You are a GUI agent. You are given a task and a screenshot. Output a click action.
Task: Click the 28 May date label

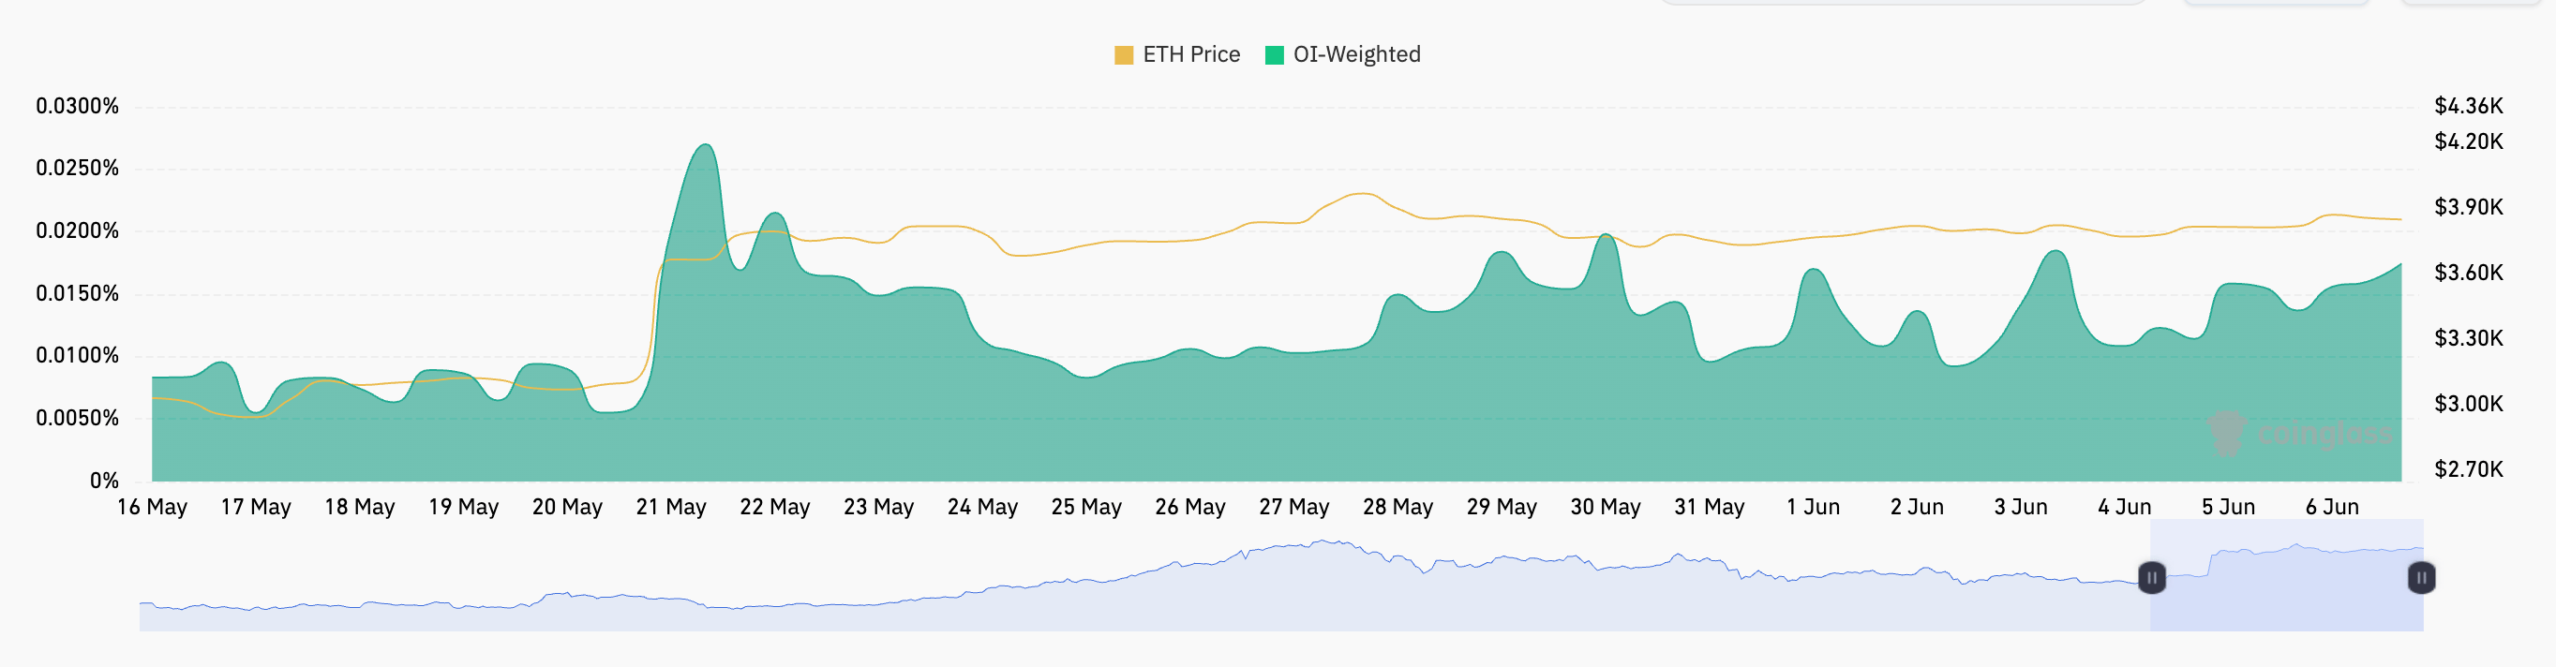(x=1398, y=508)
